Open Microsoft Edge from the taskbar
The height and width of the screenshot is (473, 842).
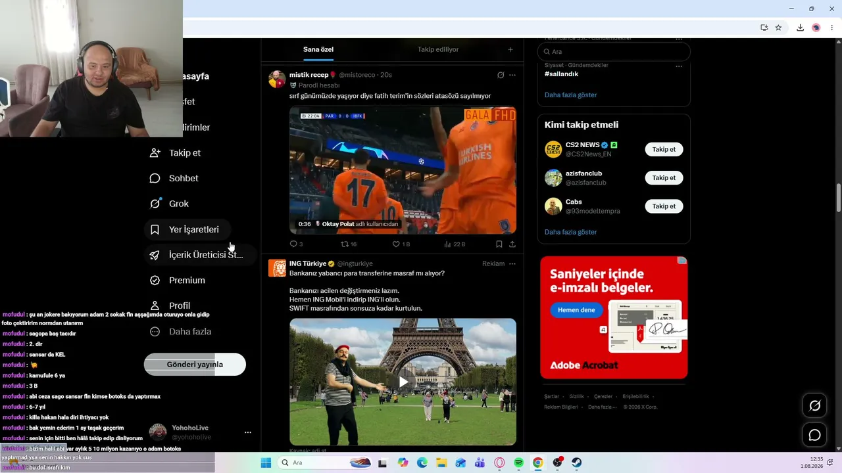click(x=422, y=462)
